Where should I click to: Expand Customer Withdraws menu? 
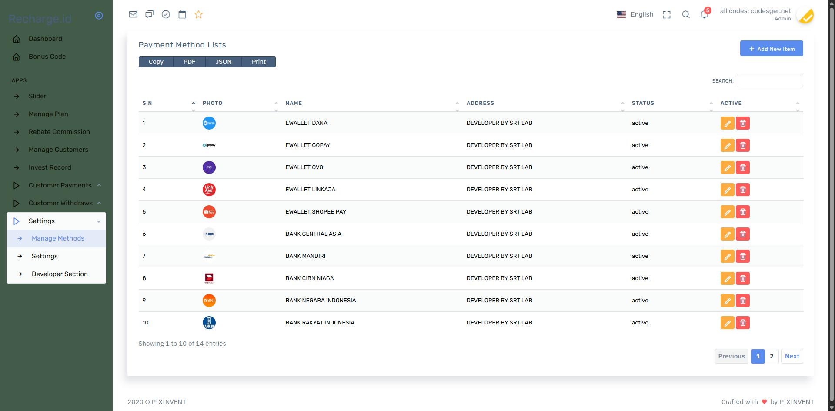click(x=57, y=203)
